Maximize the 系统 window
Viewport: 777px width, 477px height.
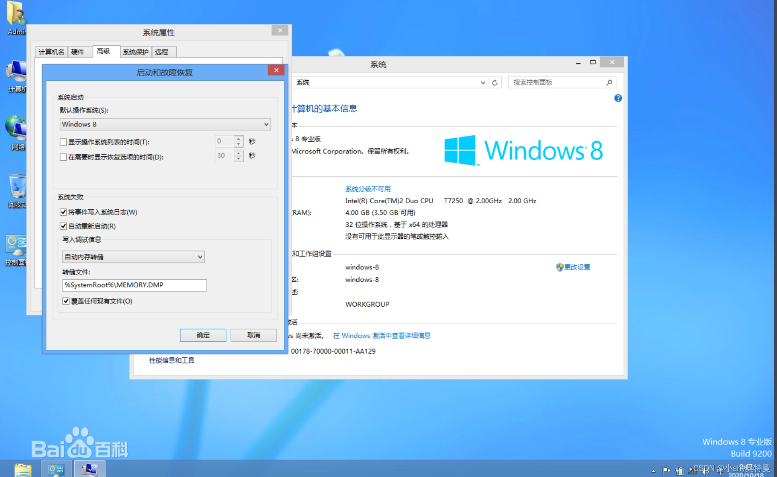click(x=593, y=62)
